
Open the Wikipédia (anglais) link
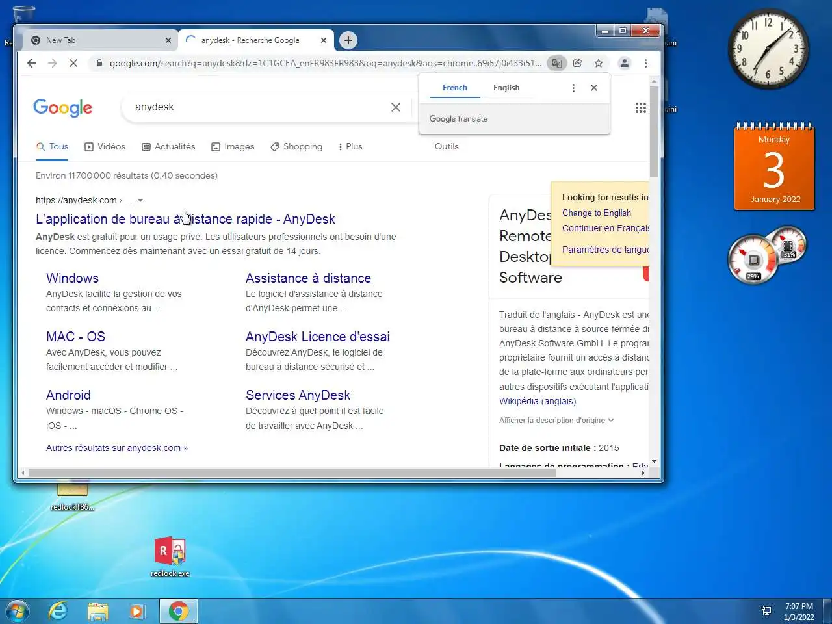538,402
